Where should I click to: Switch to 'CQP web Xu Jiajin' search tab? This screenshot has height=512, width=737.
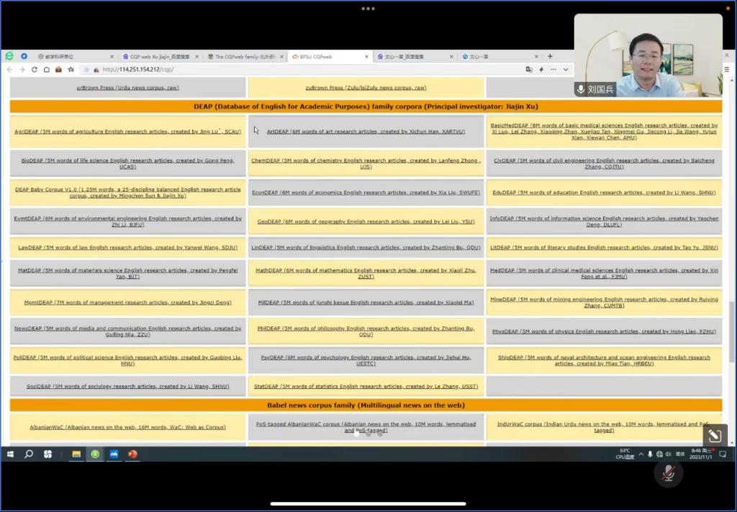(160, 56)
